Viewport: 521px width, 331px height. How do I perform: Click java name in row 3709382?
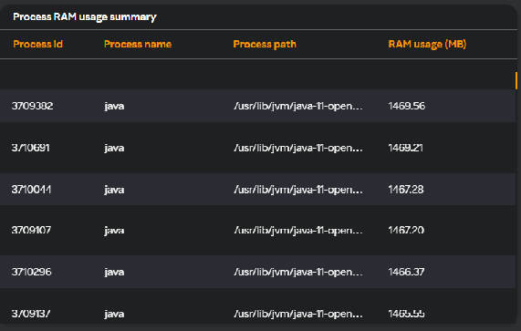[x=114, y=107]
